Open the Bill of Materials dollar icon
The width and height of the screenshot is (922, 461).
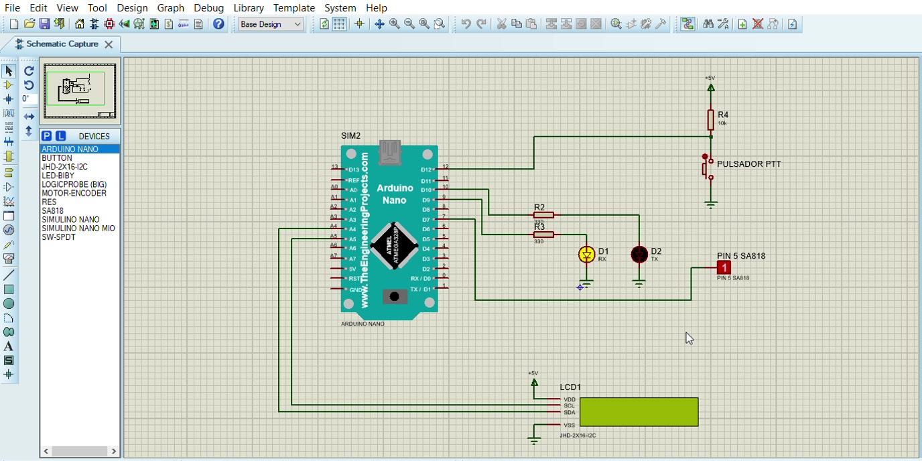click(x=169, y=24)
